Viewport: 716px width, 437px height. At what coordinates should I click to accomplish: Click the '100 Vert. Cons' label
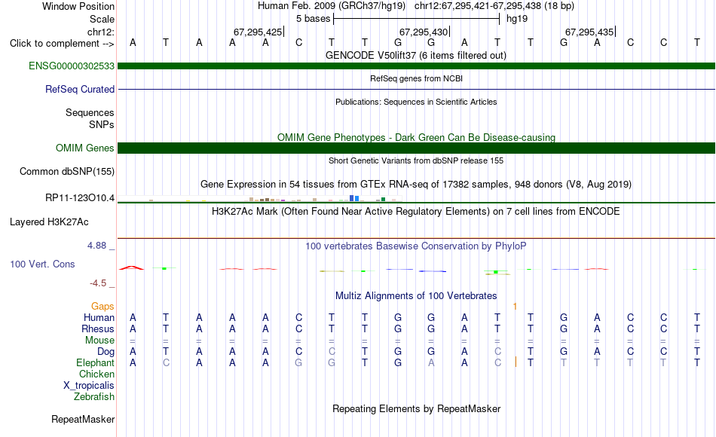point(42,264)
